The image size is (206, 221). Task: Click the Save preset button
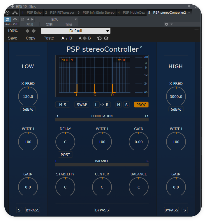(x=13, y=38)
